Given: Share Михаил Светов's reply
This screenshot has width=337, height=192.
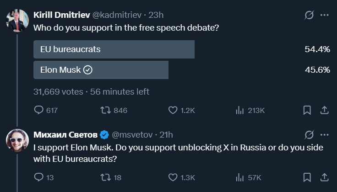Looking at the screenshot, I should (324, 177).
